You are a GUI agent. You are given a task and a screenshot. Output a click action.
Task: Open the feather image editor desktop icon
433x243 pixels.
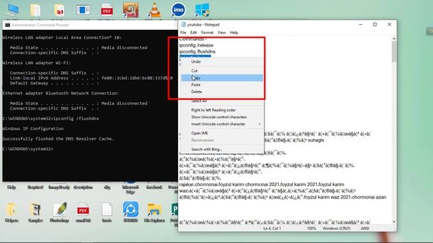[x=59, y=209]
